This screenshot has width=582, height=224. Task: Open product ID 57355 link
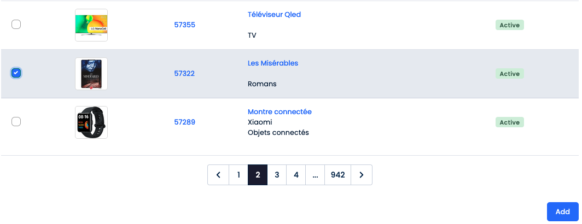pos(184,25)
